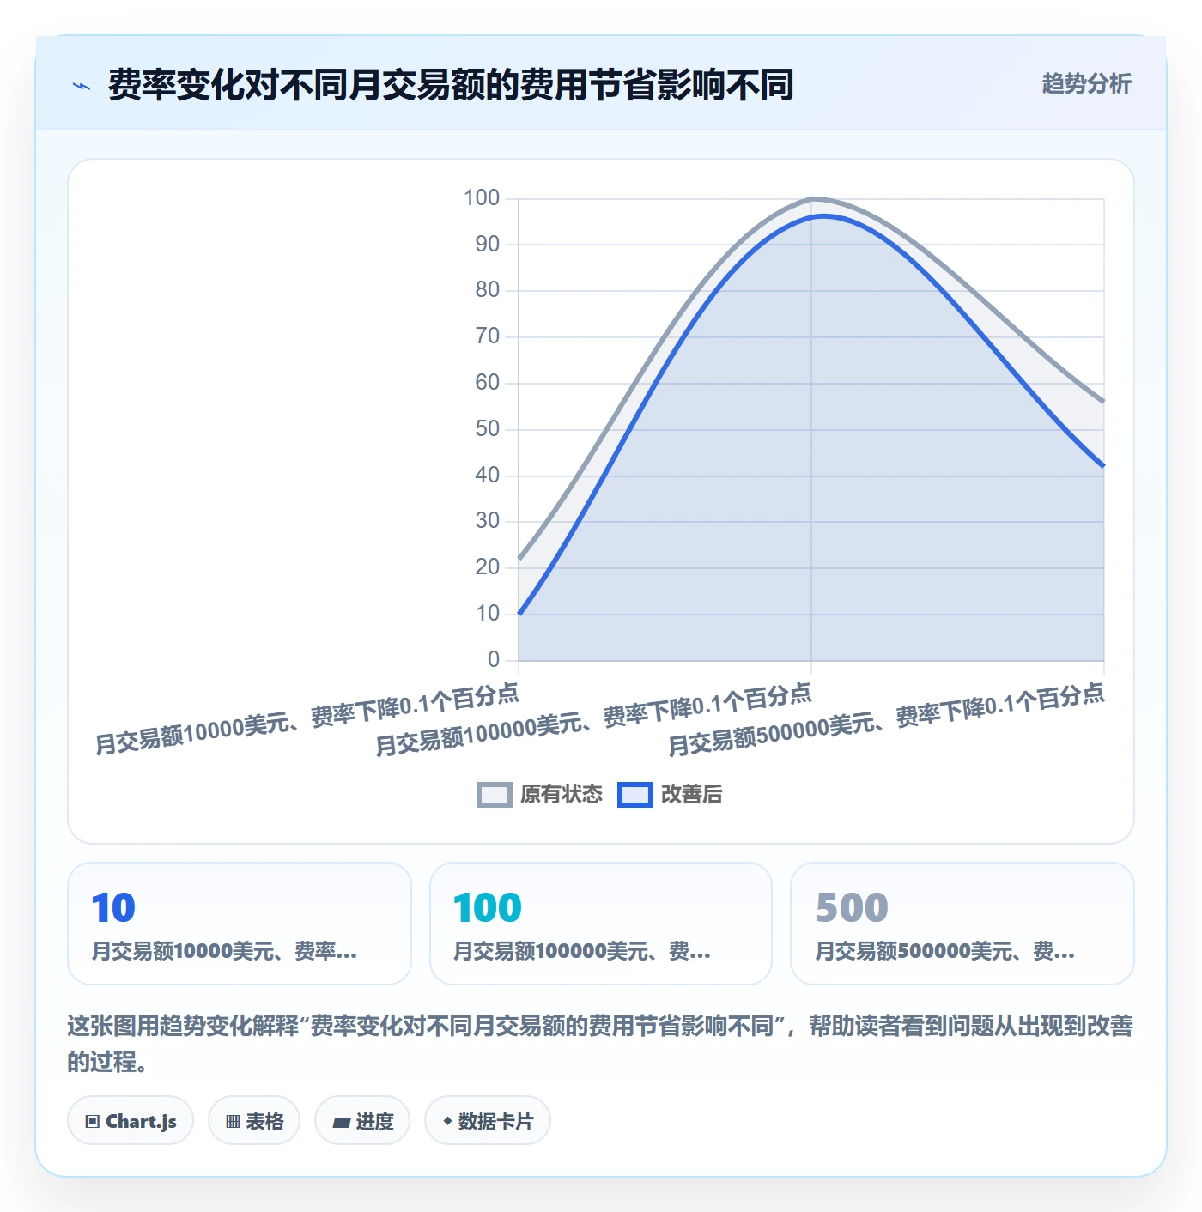Click the y-axis value 0
1202x1212 pixels.
pos(494,660)
